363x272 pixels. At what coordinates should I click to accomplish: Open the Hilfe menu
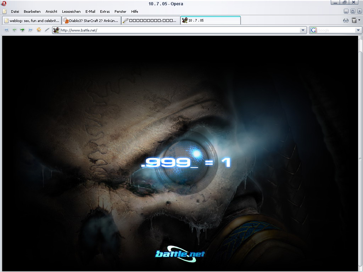tap(134, 11)
